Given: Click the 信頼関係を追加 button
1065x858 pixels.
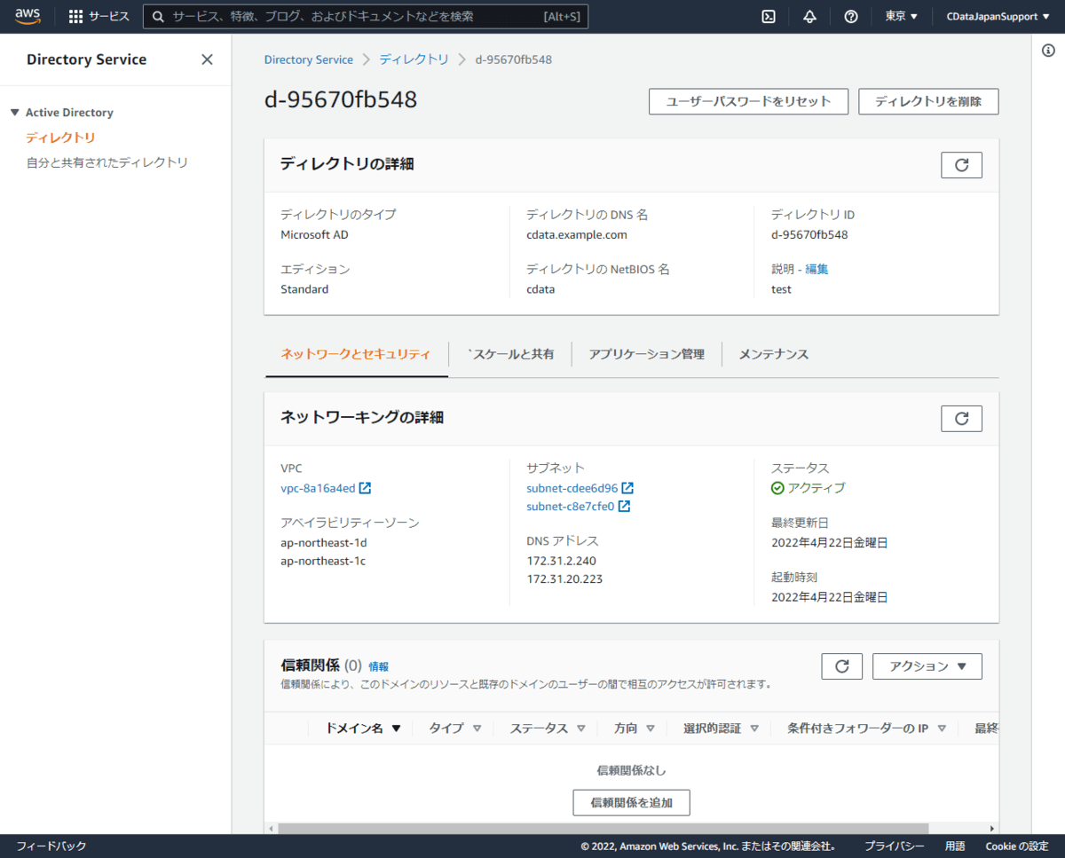Looking at the screenshot, I should (x=630, y=802).
